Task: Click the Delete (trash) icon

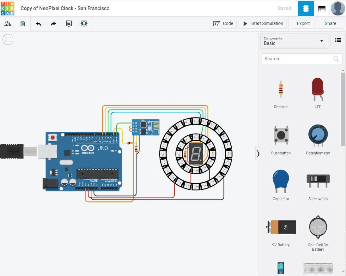Action: 22,23
